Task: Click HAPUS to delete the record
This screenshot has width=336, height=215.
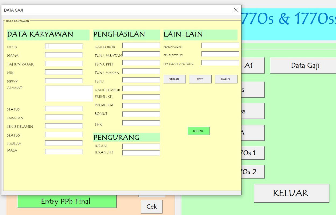Action: click(x=226, y=79)
